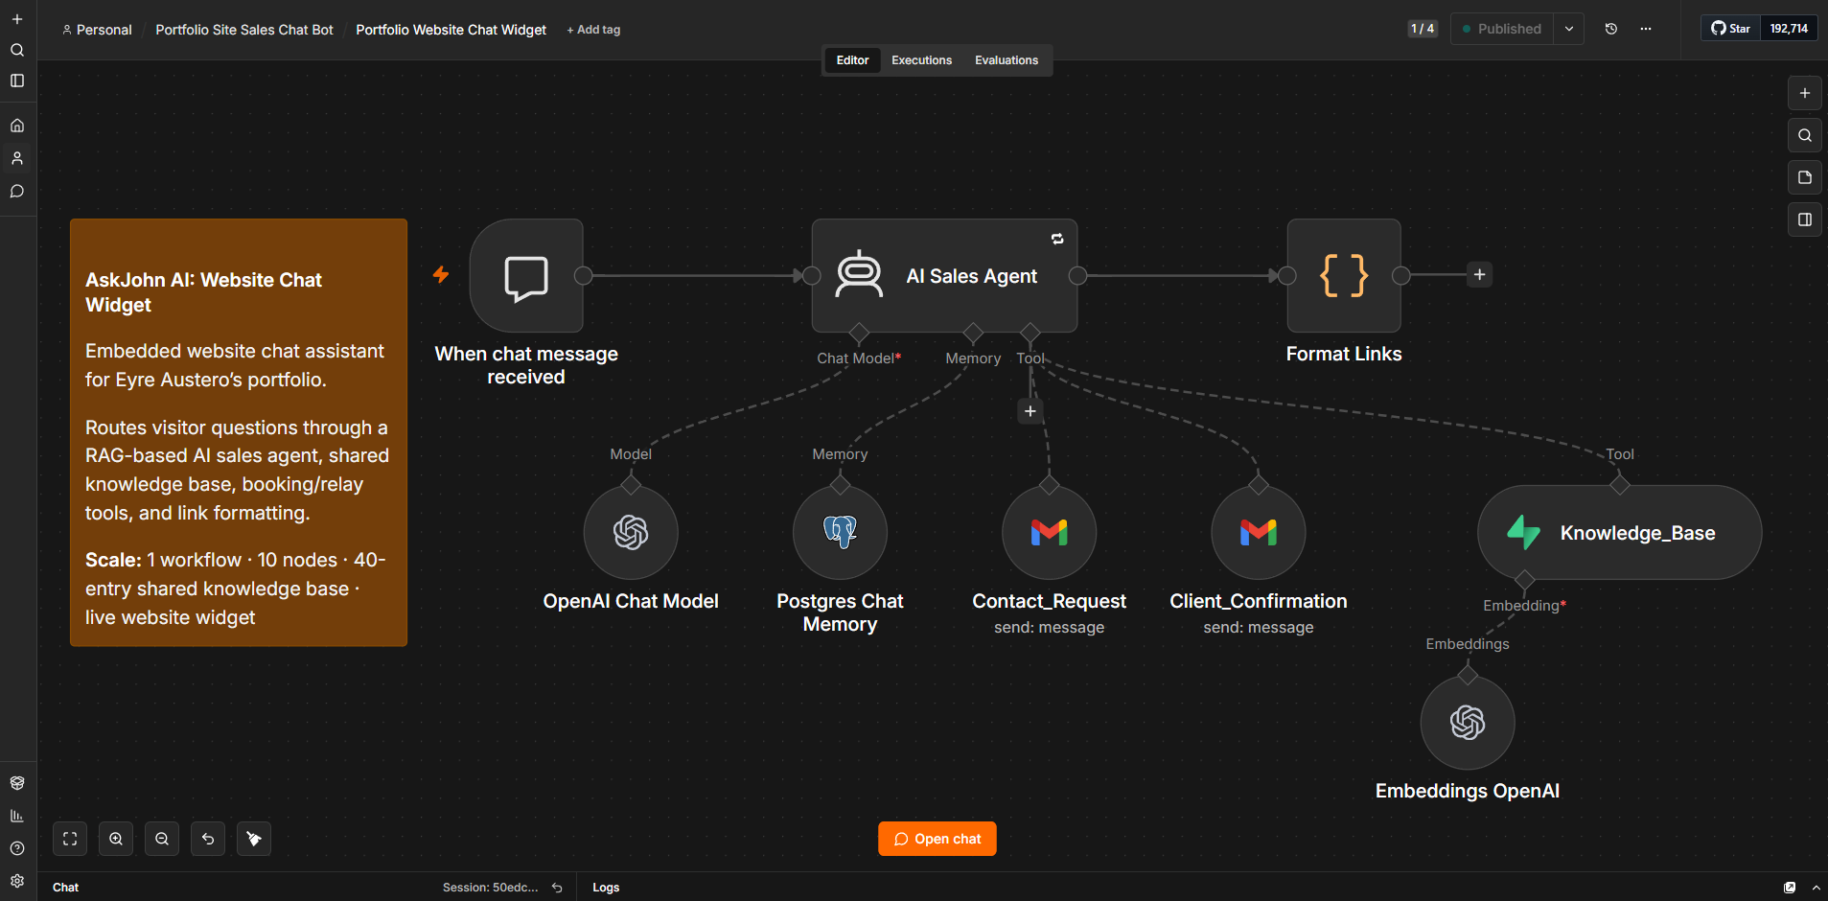Viewport: 1828px width, 901px height.
Task: Open Personal section via person sidebar icon
Action: (17, 158)
